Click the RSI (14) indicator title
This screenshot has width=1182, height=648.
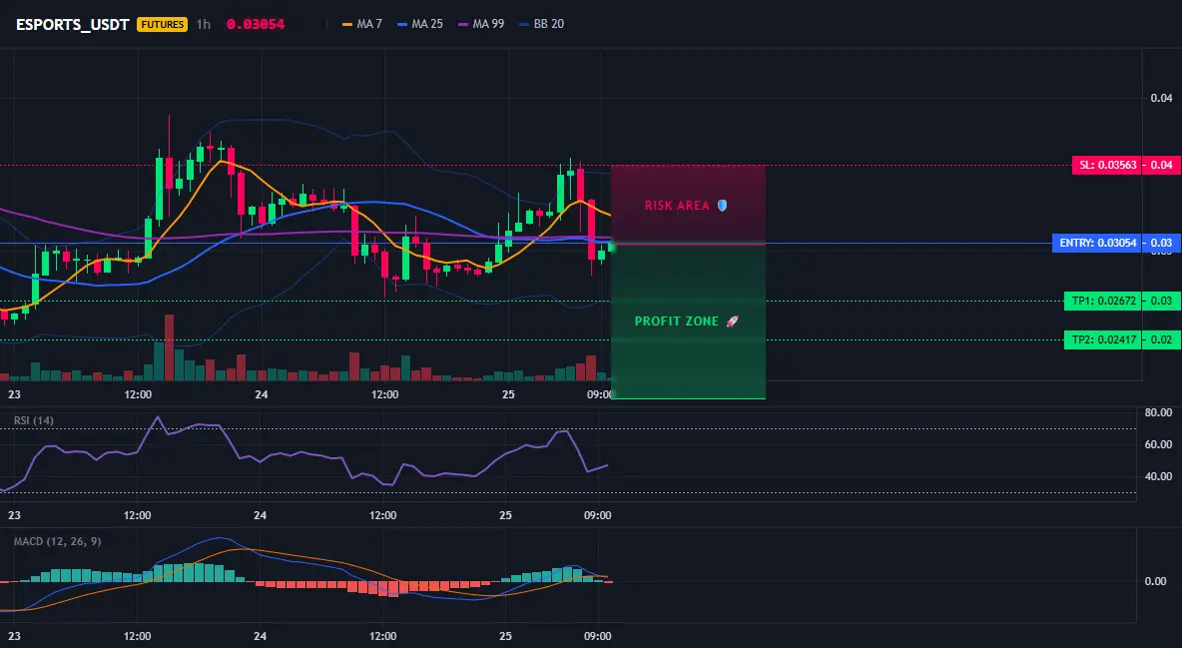click(34, 420)
